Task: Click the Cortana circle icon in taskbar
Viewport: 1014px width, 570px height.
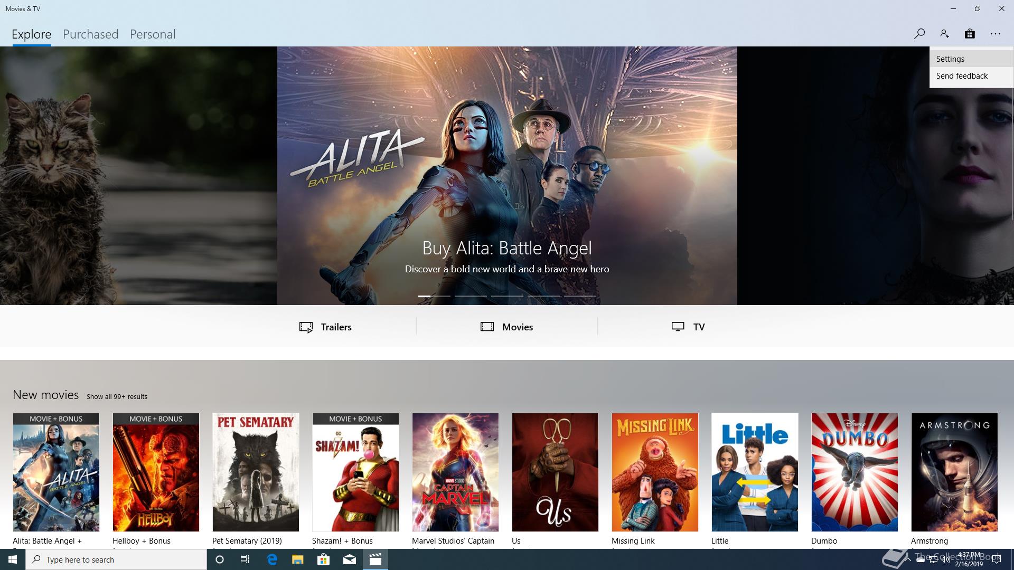Action: (x=220, y=559)
